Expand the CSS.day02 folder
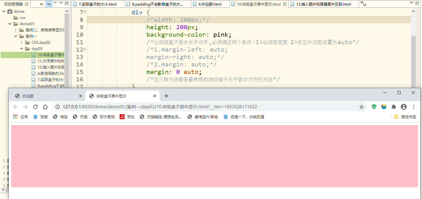422x199 pixels. (21, 43)
